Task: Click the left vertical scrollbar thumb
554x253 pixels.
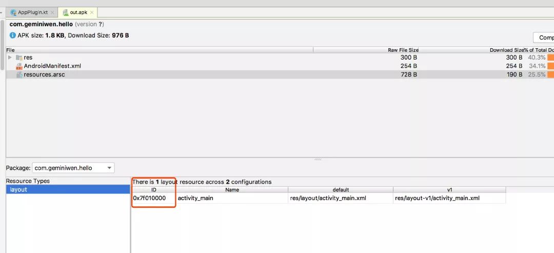Action: pos(3,45)
